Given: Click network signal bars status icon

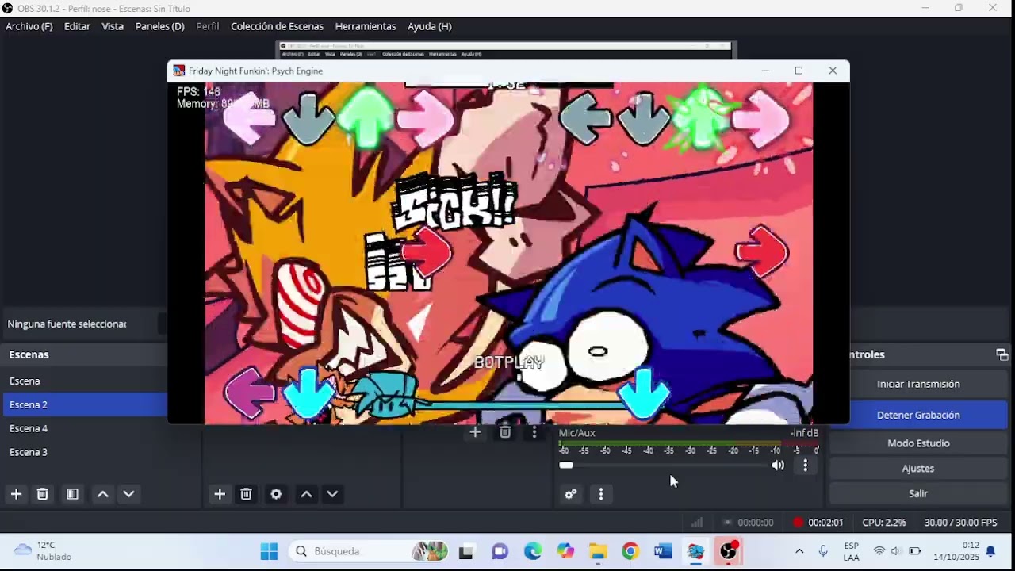Looking at the screenshot, I should [x=697, y=523].
